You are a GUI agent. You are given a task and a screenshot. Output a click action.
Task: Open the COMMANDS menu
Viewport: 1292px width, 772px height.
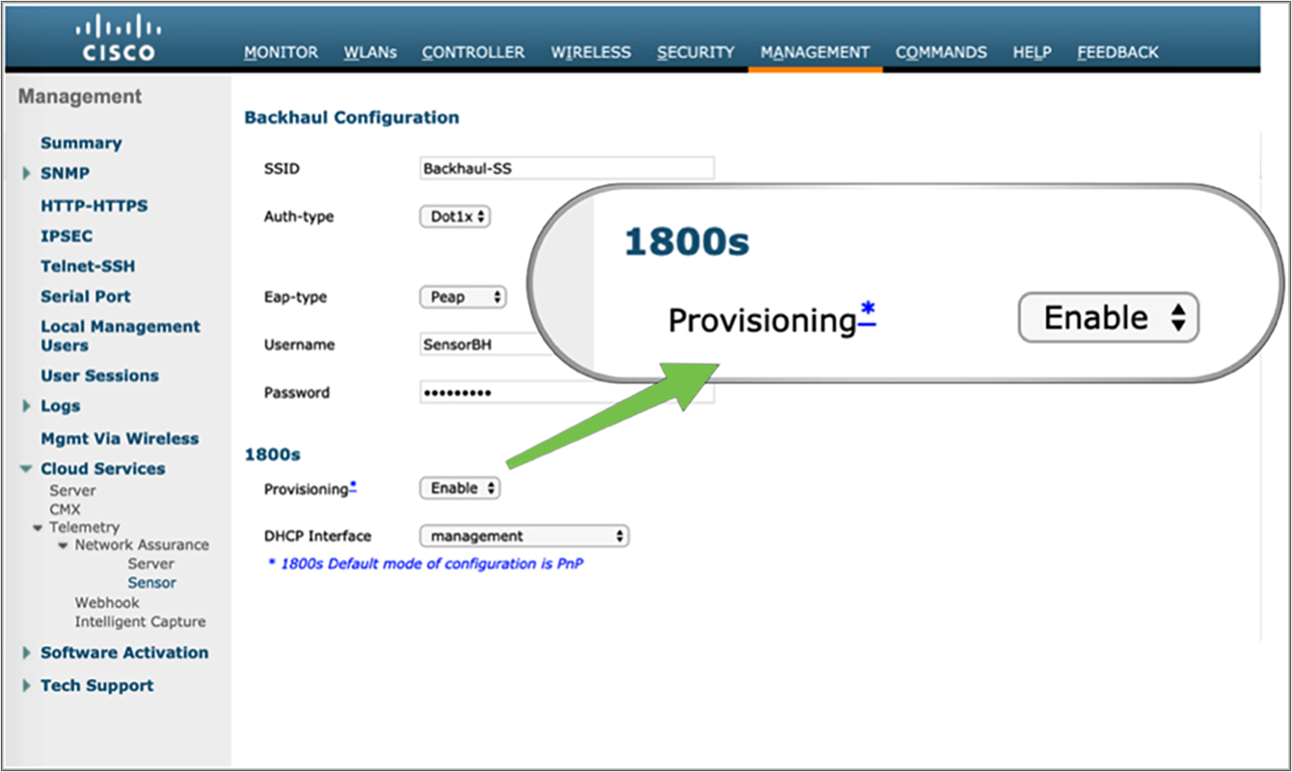(941, 52)
